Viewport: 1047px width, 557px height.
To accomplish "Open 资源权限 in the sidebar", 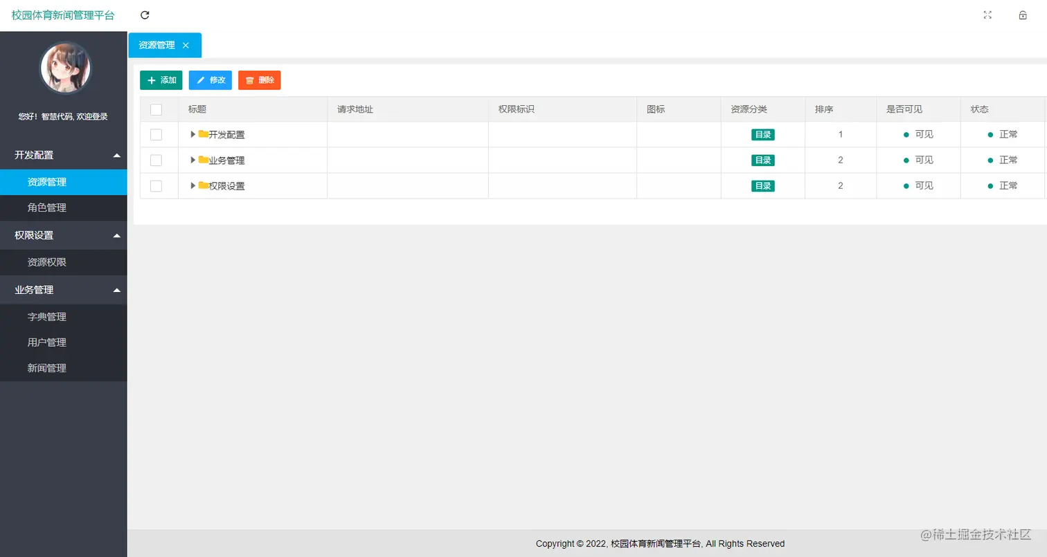I will 63,262.
